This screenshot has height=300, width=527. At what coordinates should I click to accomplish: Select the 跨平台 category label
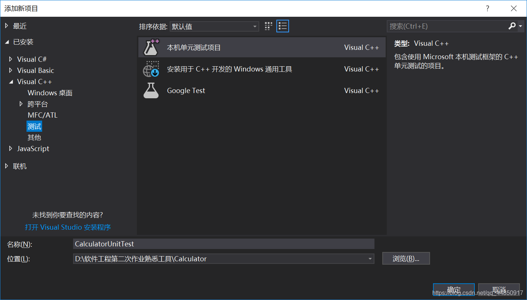(x=38, y=104)
